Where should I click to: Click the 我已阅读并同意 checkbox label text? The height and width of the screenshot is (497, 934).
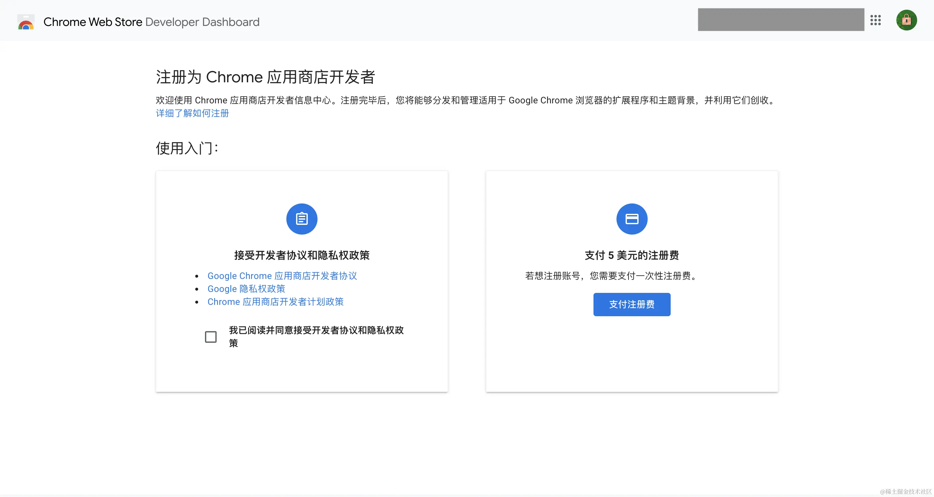coord(316,337)
